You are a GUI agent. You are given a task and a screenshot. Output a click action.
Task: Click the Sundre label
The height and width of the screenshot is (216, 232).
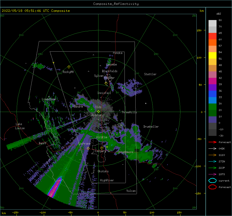pos(78,106)
